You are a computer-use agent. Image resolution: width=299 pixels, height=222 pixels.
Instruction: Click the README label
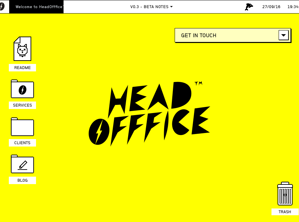pos(22,68)
